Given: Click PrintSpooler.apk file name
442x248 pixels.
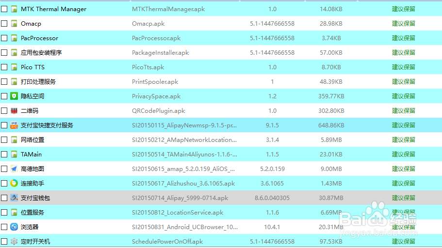Looking at the screenshot, I should coord(155,82).
